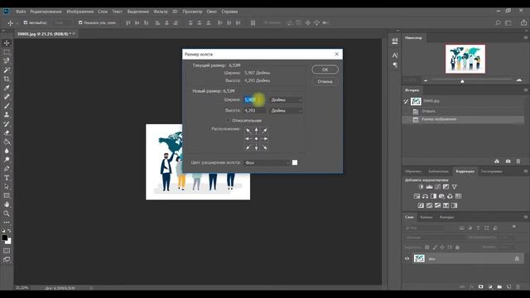Open the Window menu
The width and height of the screenshot is (530, 298).
[212, 12]
